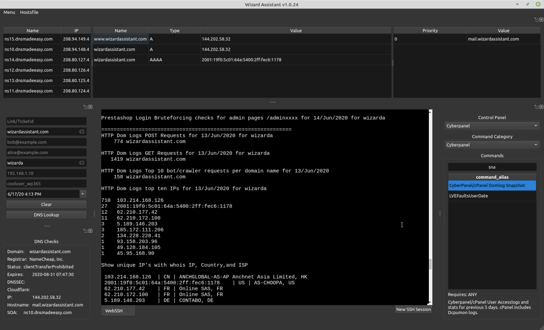Click the Clear button in the left panel
The width and height of the screenshot is (544, 330).
click(46, 204)
